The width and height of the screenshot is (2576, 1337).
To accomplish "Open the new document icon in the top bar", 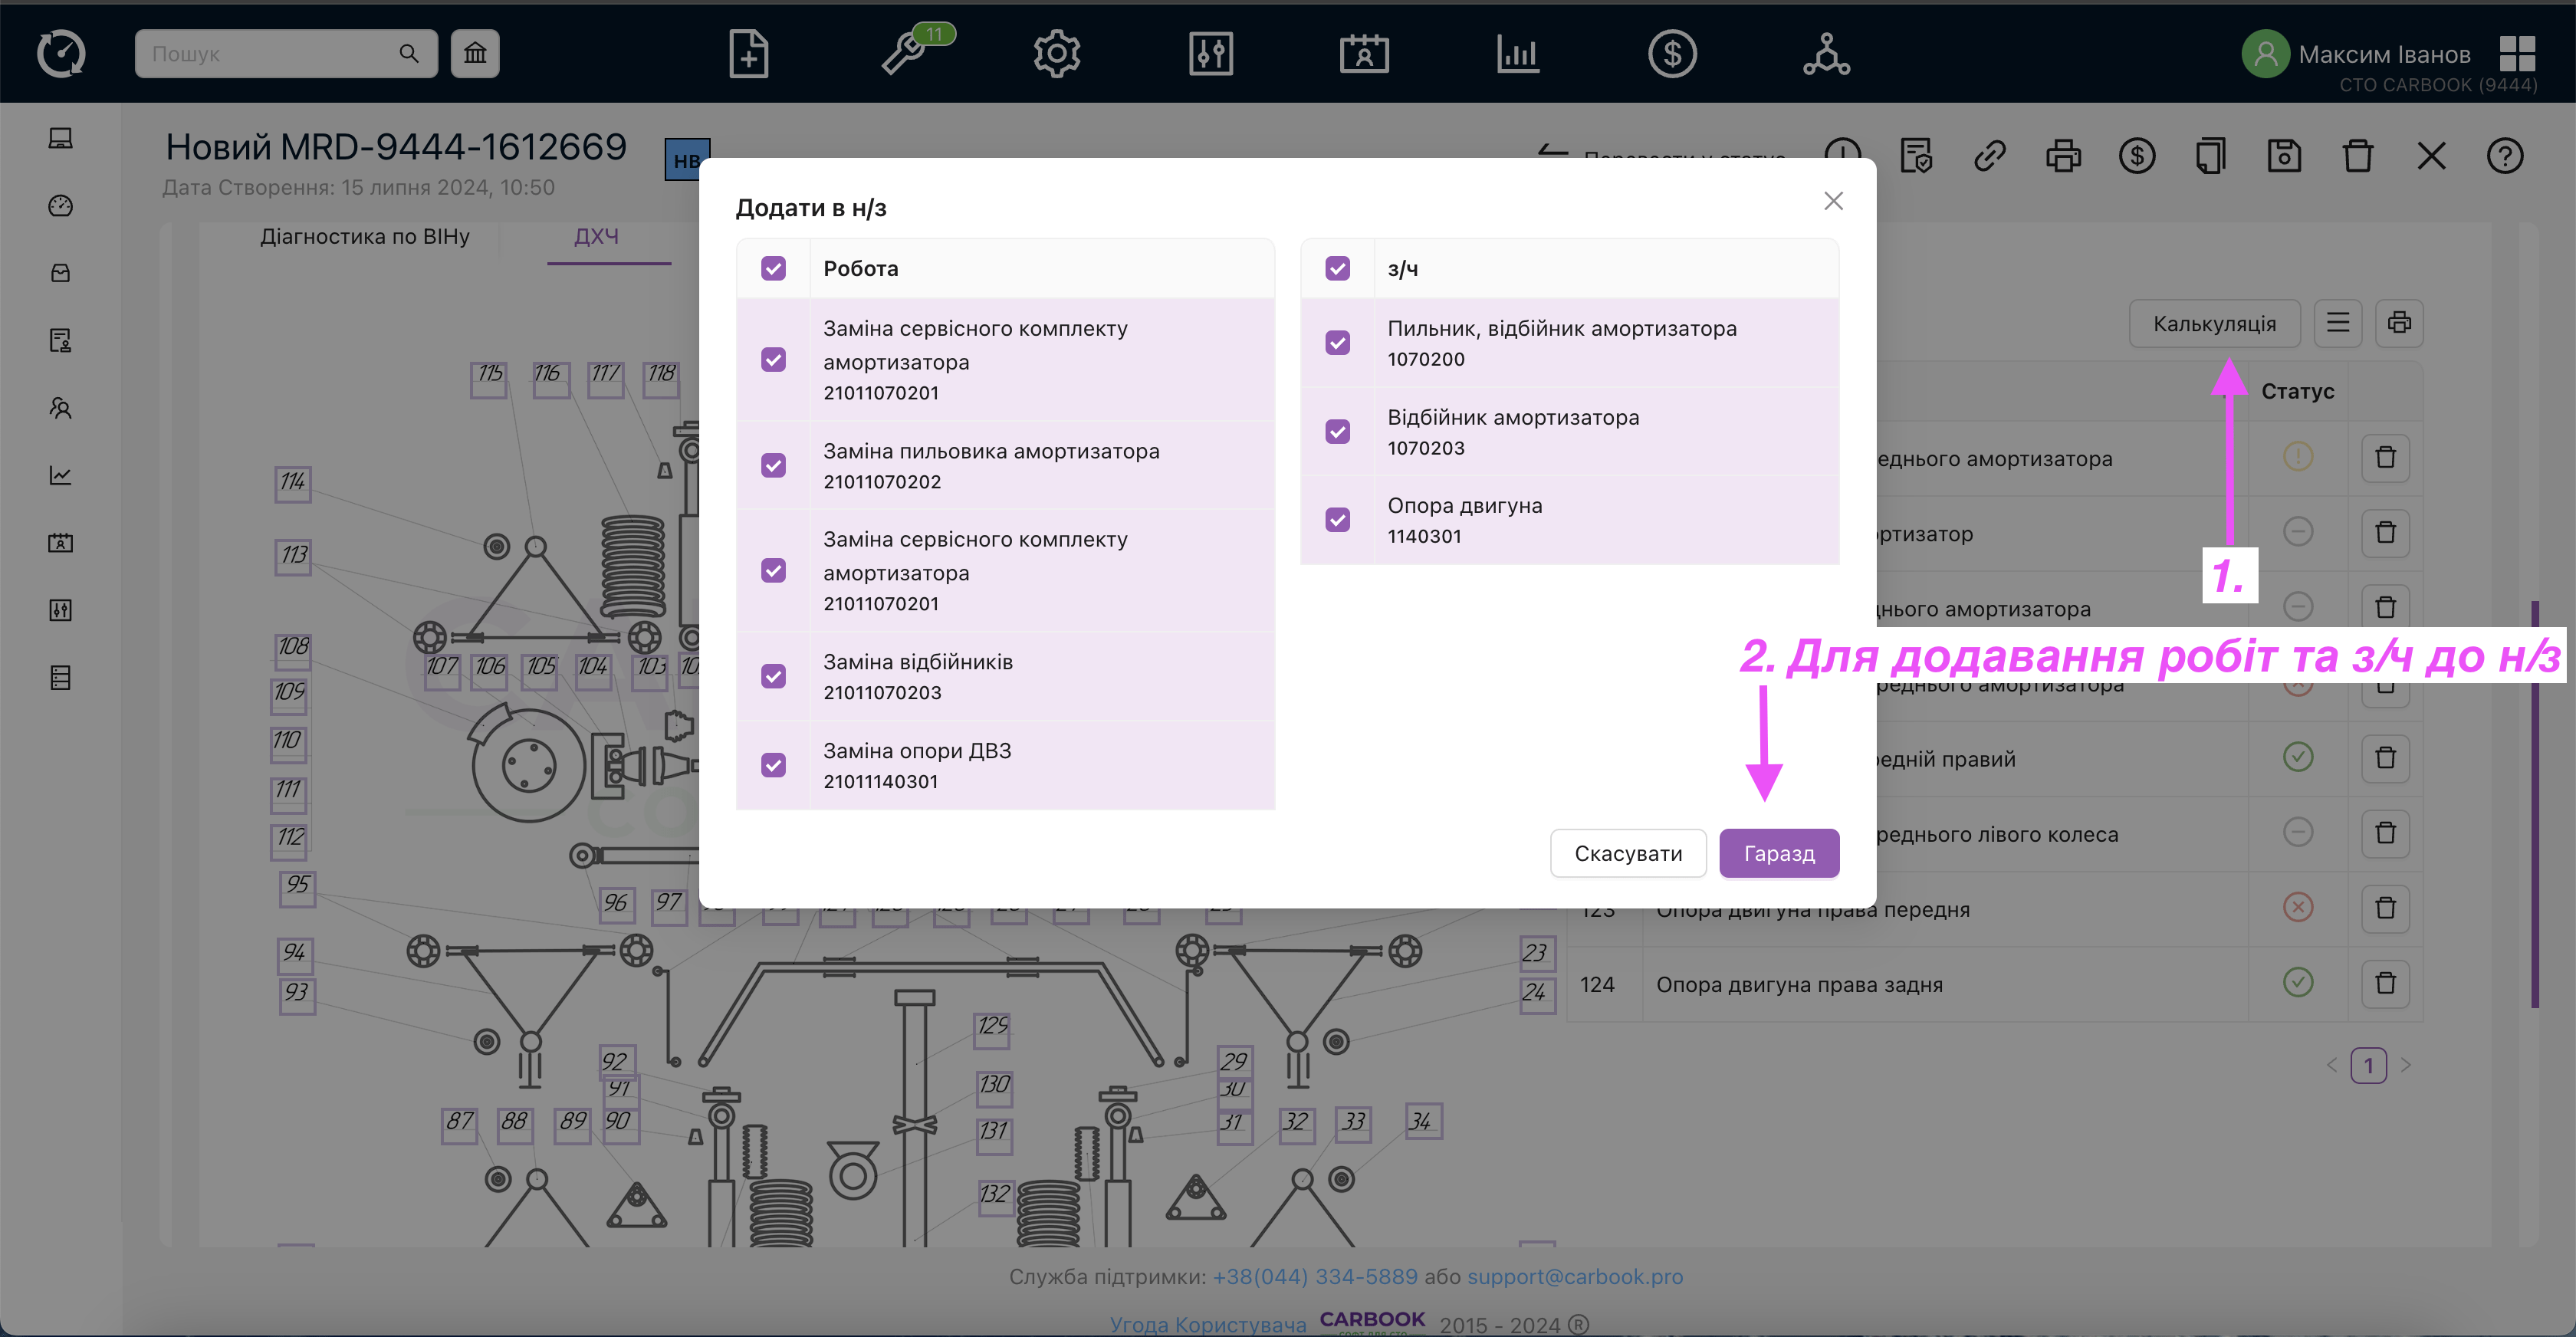I will point(748,53).
